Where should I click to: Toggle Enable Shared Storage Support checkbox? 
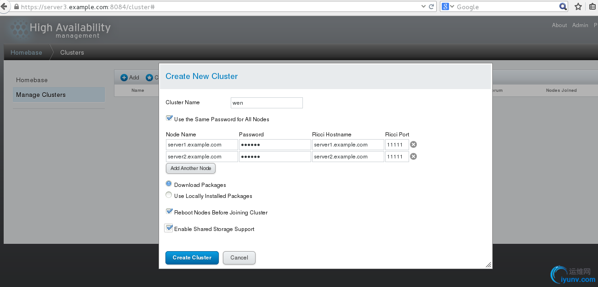click(x=169, y=228)
